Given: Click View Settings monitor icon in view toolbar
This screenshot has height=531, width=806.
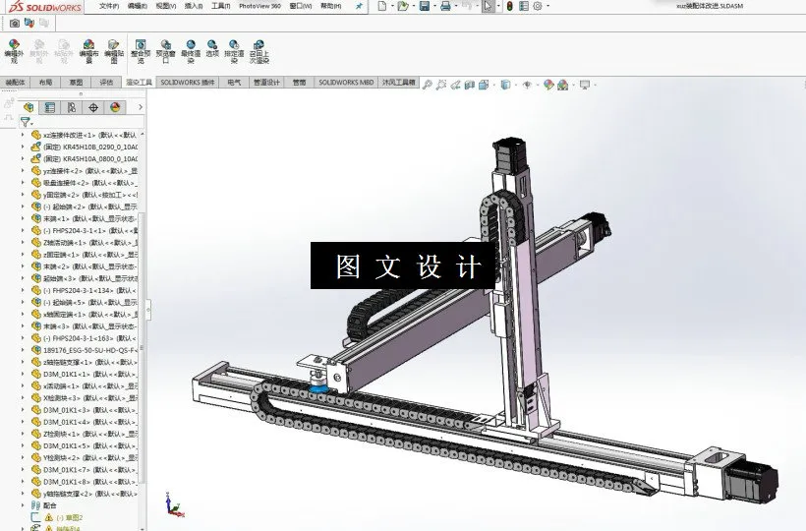Looking at the screenshot, I should (585, 85).
